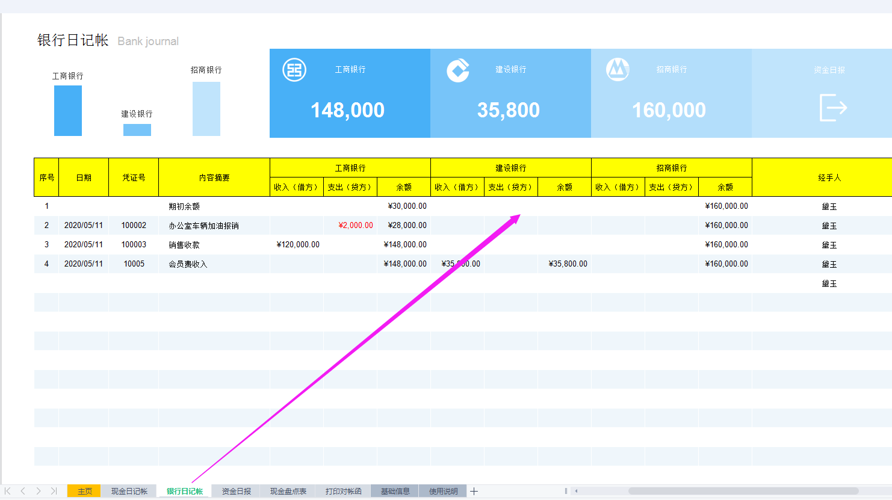Click the Construction Bank logo icon
This screenshot has width=892, height=500.
(458, 70)
